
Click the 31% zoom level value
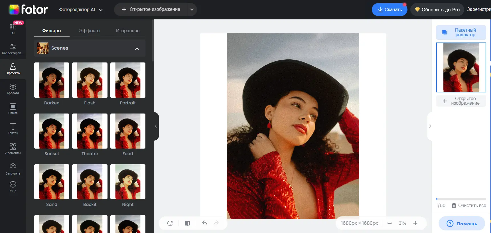point(402,223)
